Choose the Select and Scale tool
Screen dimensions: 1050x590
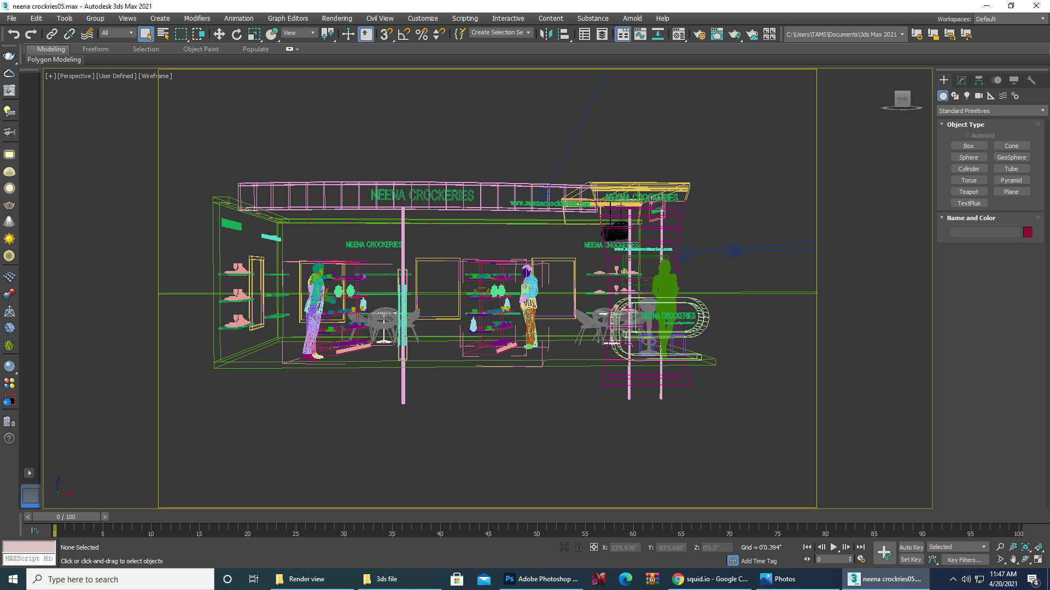pos(254,34)
